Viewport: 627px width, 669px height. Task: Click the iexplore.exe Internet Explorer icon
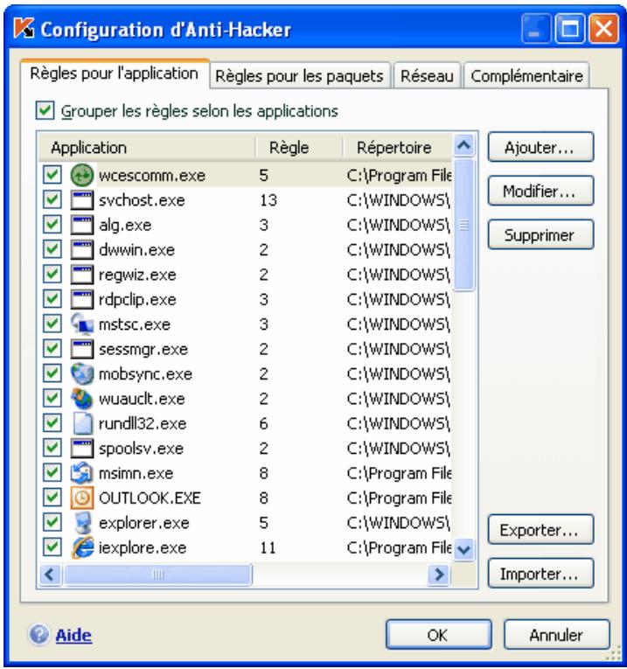click(82, 547)
